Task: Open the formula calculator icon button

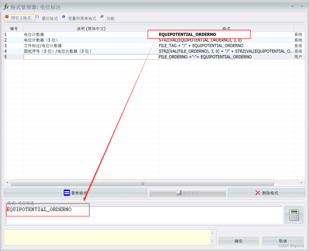Action: coord(294,215)
